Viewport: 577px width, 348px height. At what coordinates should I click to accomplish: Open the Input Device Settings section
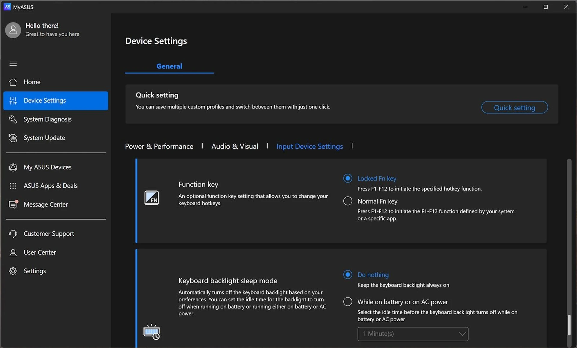click(310, 146)
